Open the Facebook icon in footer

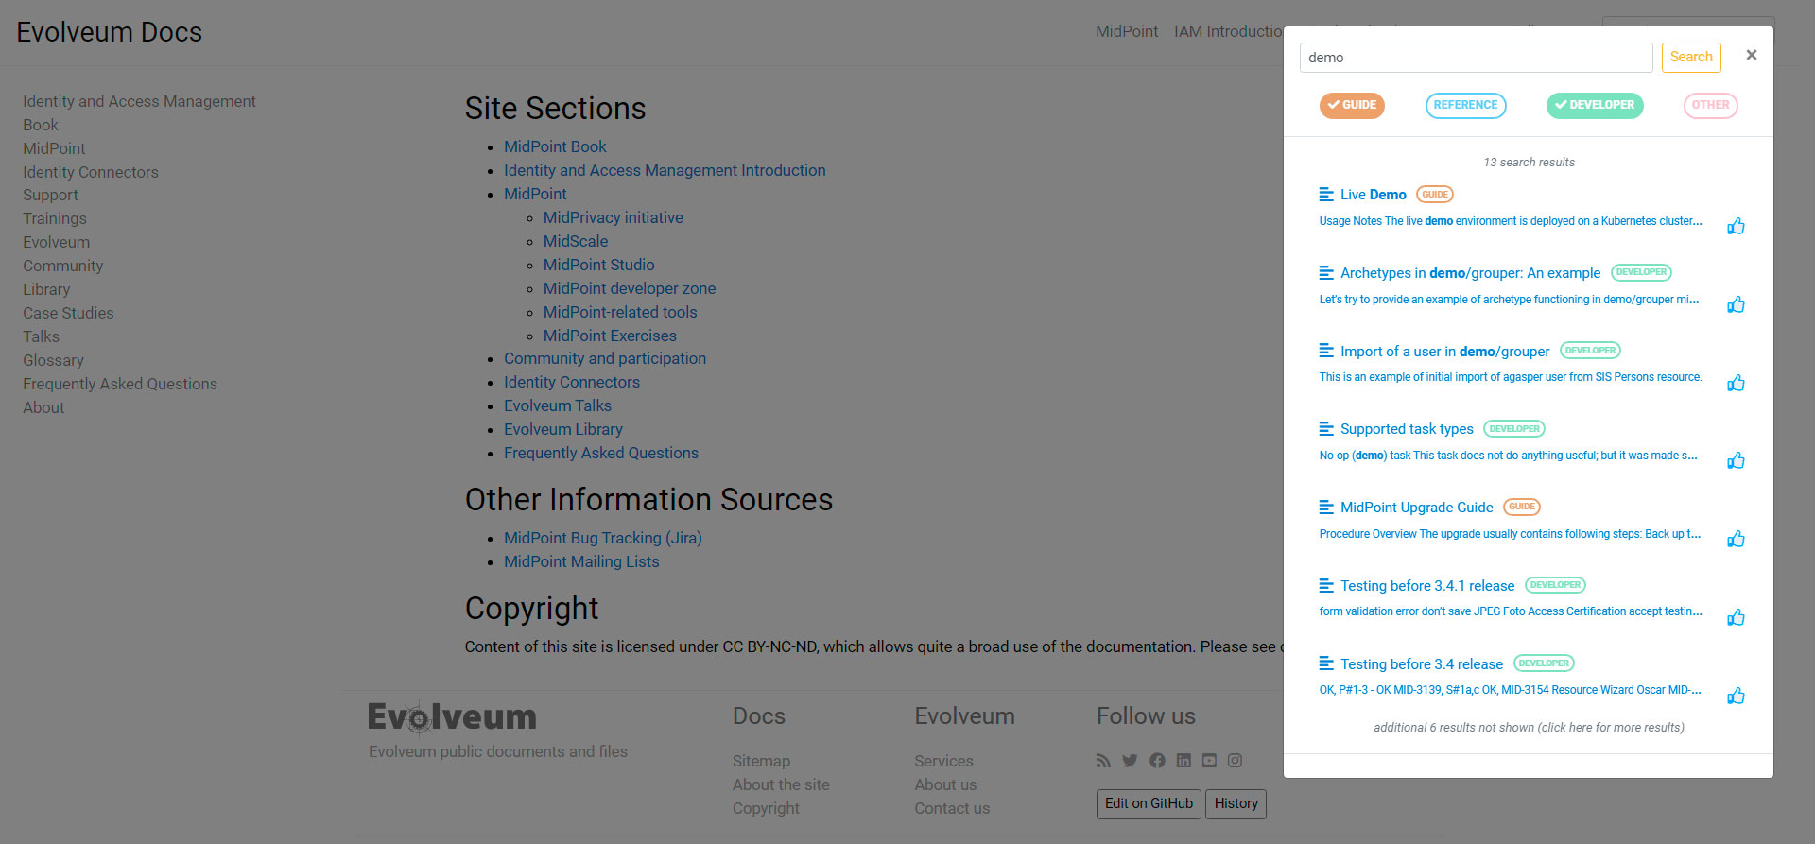point(1157,760)
